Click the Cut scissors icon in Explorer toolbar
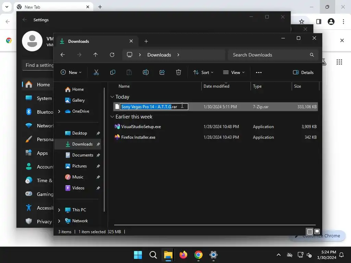Image resolution: width=351 pixels, height=263 pixels. (96, 72)
